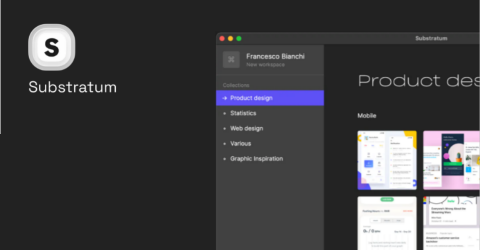Click the New workspace subtitle
This screenshot has width=480, height=250.
[265, 65]
